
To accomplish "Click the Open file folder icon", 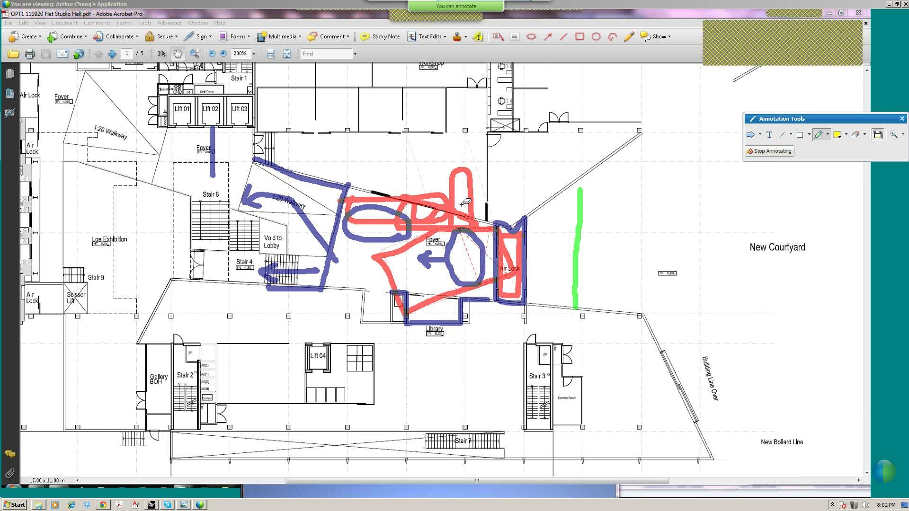I will (x=13, y=54).
